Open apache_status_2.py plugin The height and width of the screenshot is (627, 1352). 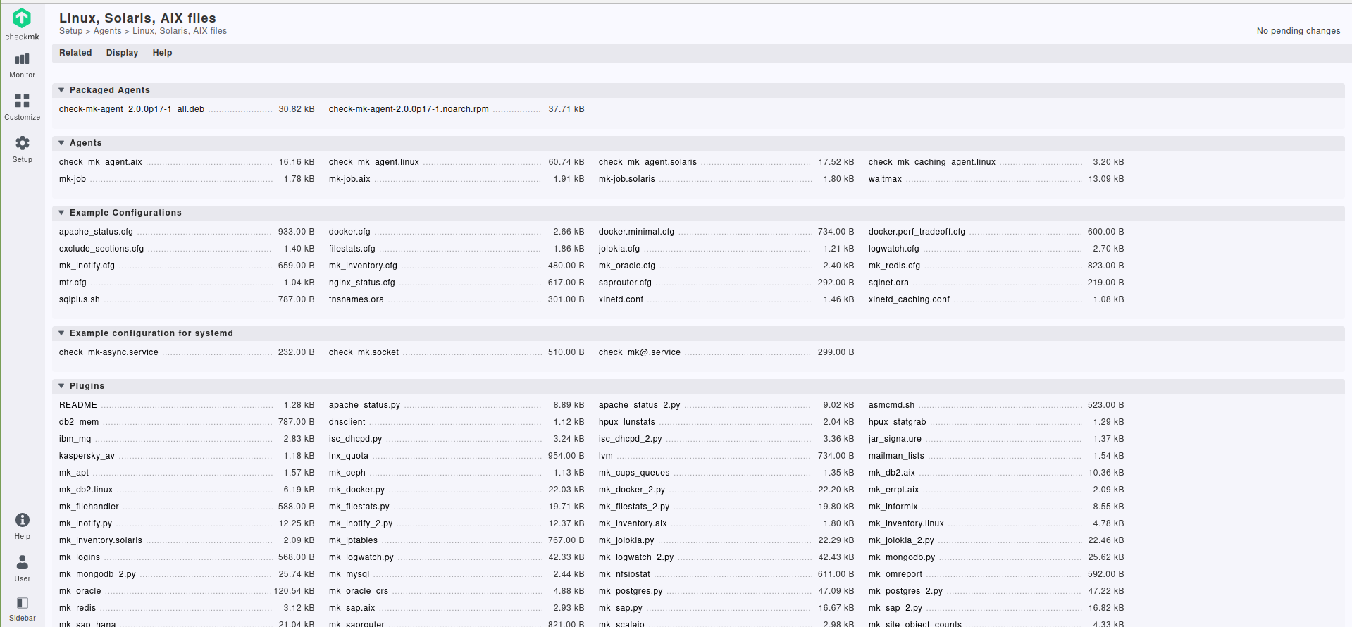point(640,405)
